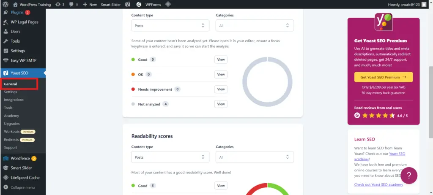Click the Easy WP SMTP icon
The image size is (433, 195).
(6, 60)
